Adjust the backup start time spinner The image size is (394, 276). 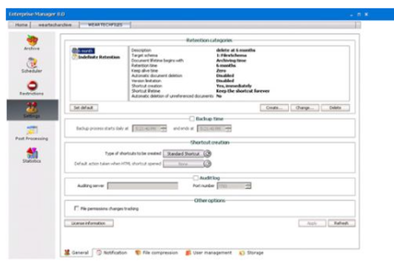coord(164,129)
